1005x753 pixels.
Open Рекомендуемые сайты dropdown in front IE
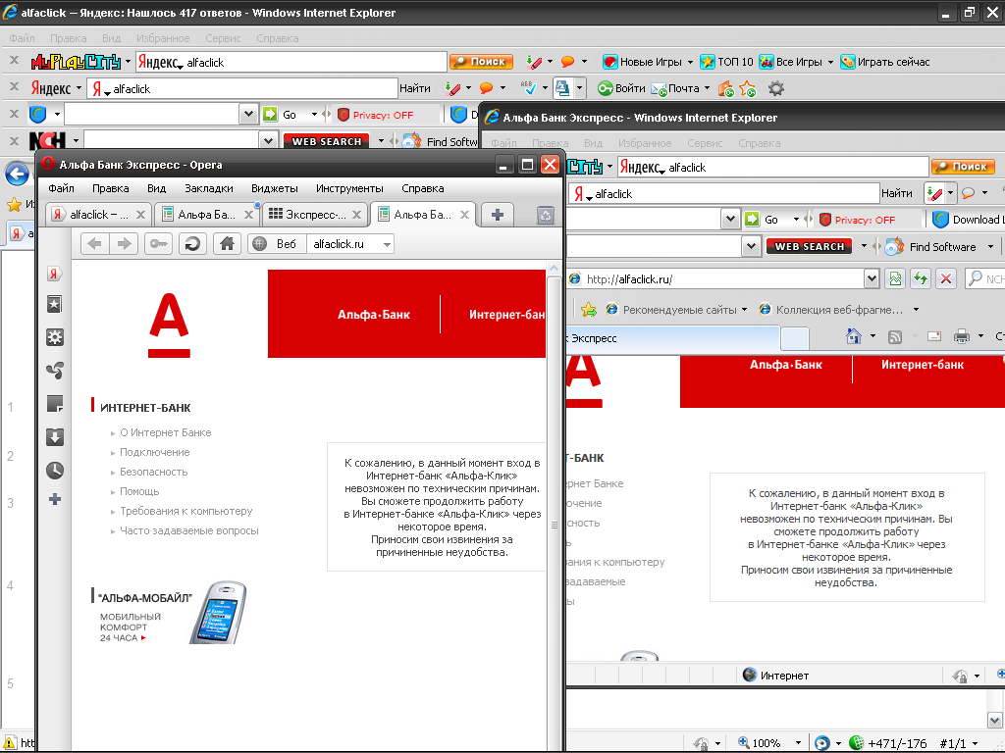coord(744,310)
